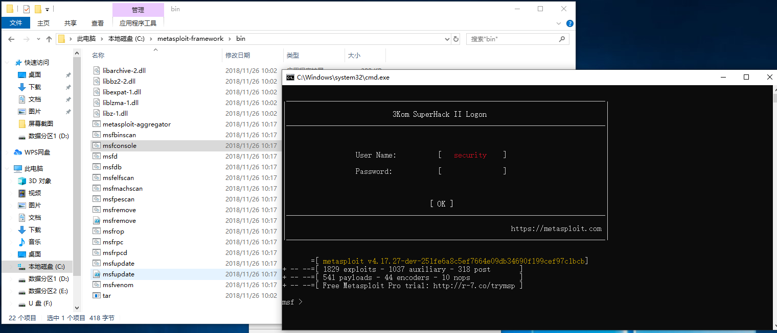Select the liblzma-1.dll file icon
The width and height of the screenshot is (777, 333).
97,103
